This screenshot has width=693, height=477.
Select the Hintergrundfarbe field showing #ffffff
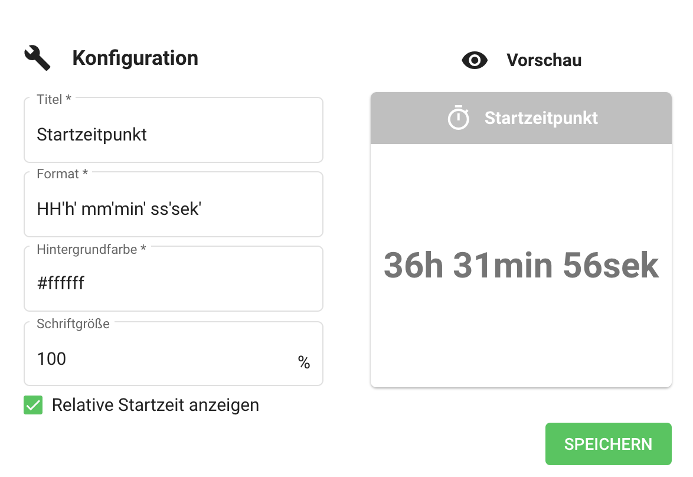pyautogui.click(x=173, y=283)
